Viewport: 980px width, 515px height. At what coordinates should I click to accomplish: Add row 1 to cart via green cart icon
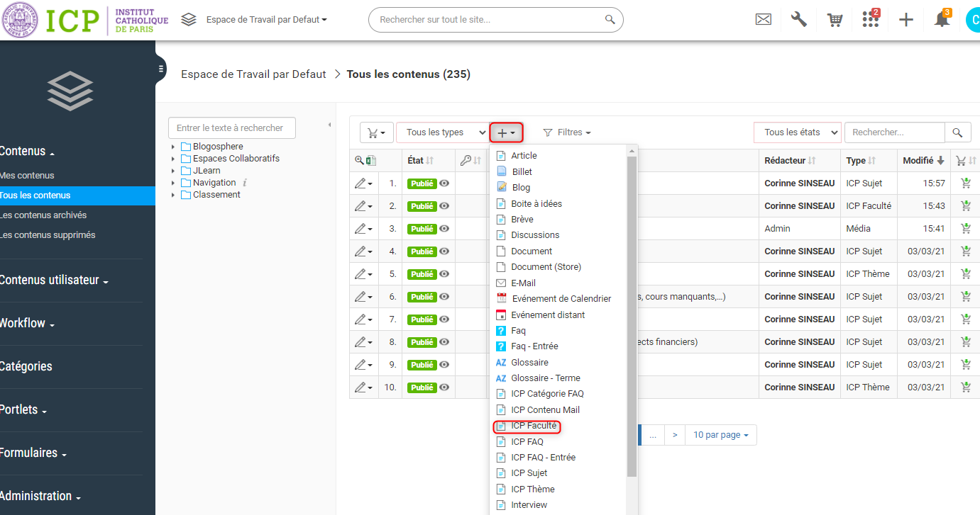(965, 183)
